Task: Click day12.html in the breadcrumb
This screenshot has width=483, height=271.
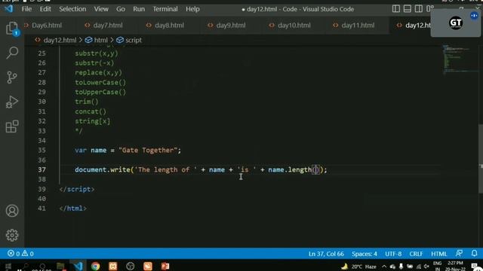Action: [60, 40]
